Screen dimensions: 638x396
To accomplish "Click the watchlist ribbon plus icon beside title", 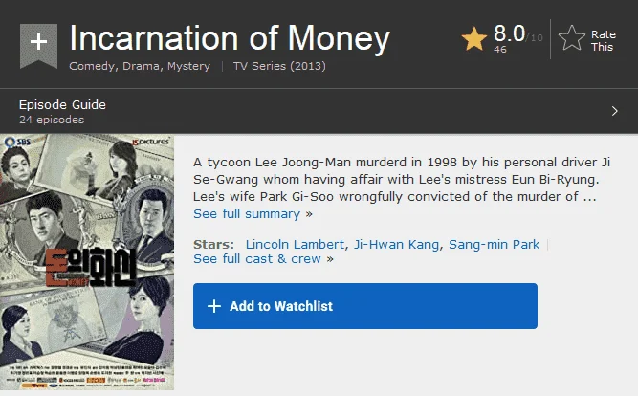I will pyautogui.click(x=38, y=45).
